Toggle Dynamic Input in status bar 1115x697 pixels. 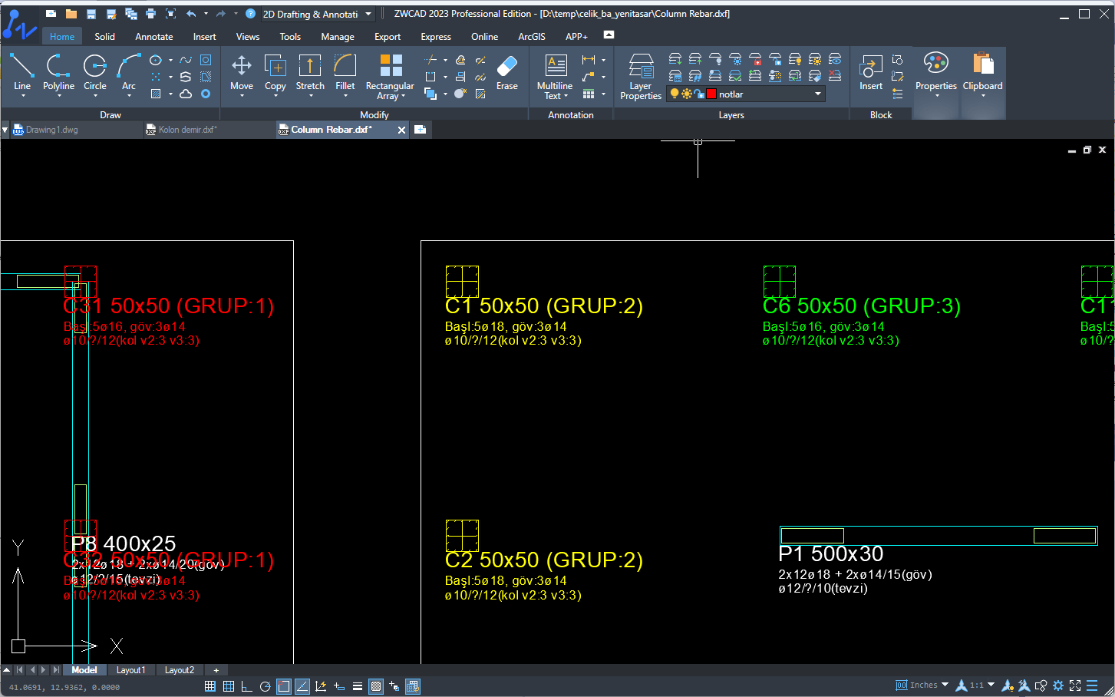coord(339,686)
